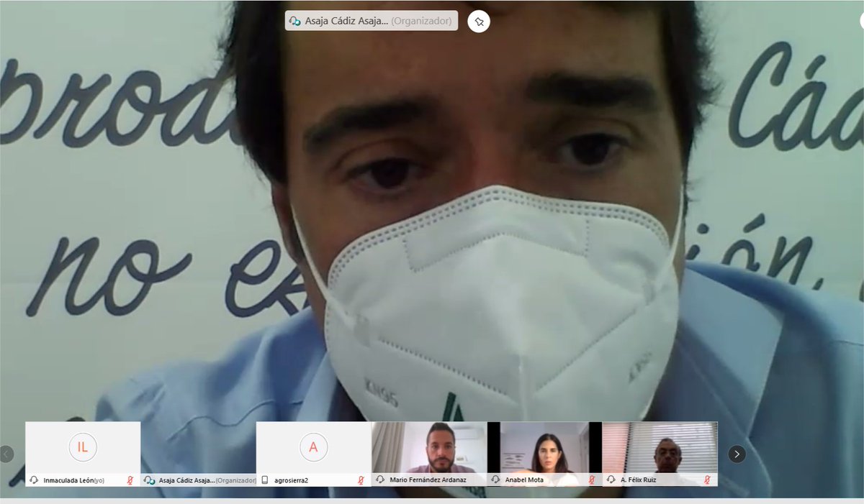Click muted microphone icon for A. Félix Ruiz
This screenshot has height=504, width=864.
707,480
